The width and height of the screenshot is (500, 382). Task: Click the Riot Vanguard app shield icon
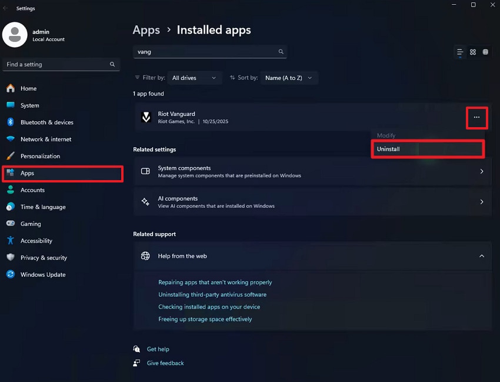point(146,117)
